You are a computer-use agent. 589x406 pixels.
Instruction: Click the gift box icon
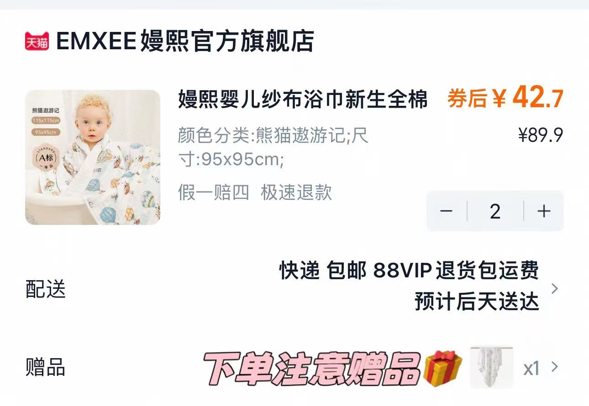coord(442,368)
